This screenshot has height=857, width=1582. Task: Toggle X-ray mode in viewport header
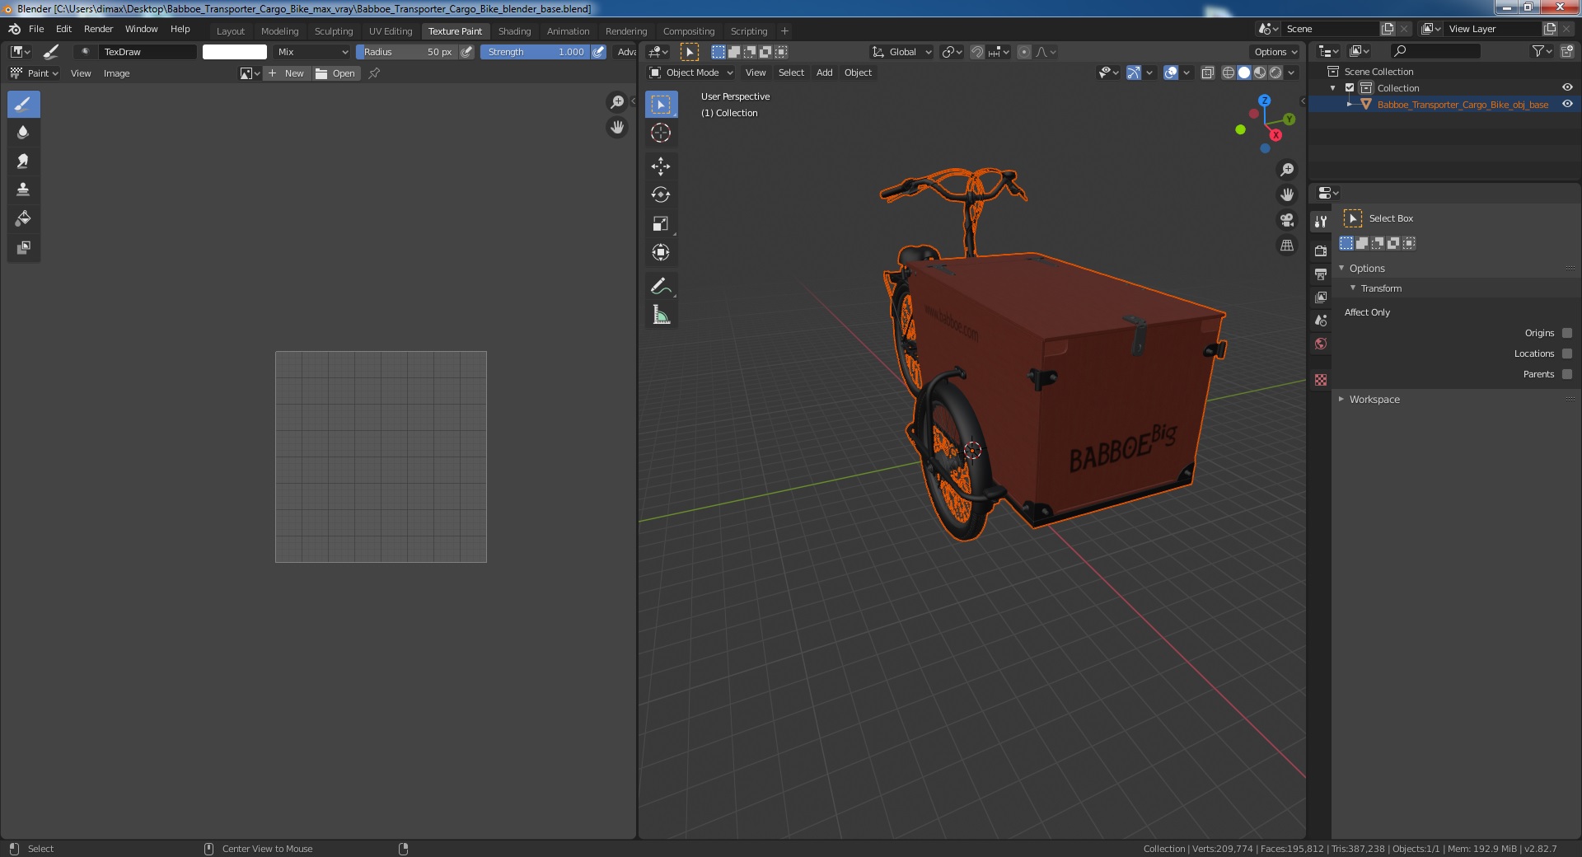(x=1208, y=73)
